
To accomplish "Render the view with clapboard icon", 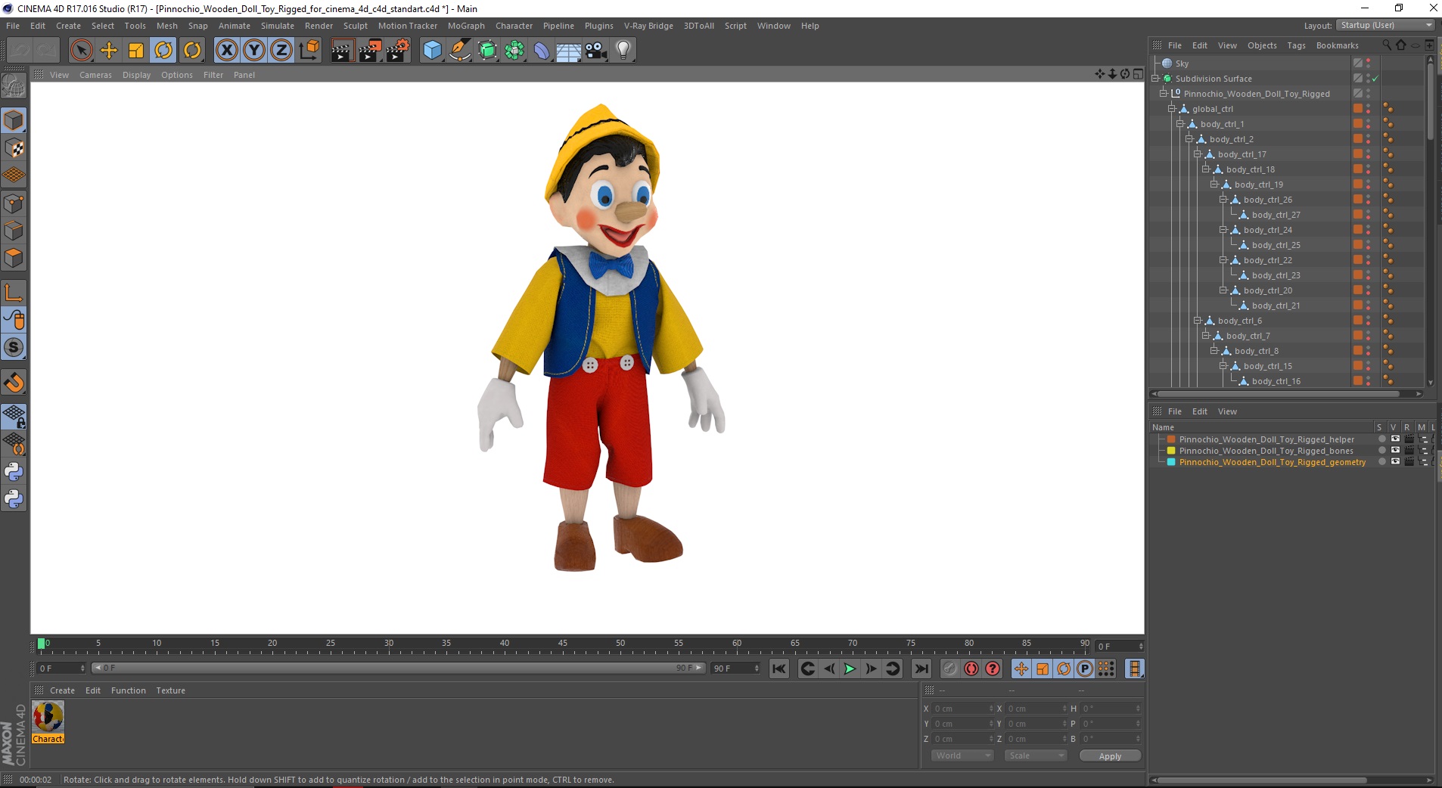I will pos(342,51).
